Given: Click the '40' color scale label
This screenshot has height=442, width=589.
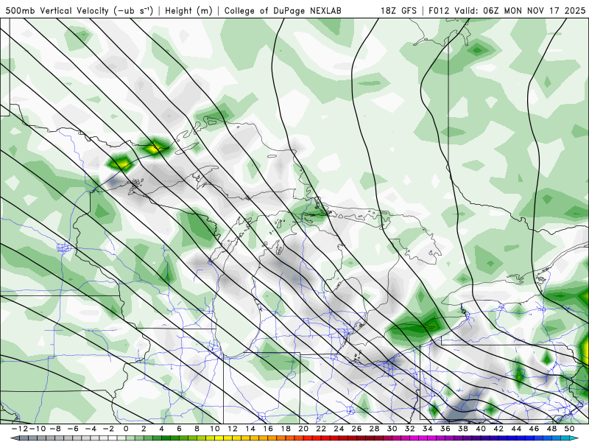Looking at the screenshot, I should [x=481, y=429].
